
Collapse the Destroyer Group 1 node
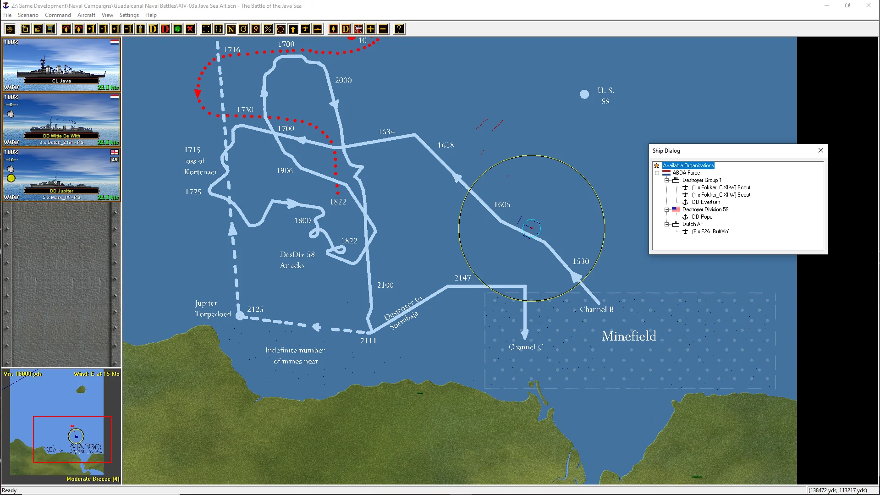click(x=666, y=180)
